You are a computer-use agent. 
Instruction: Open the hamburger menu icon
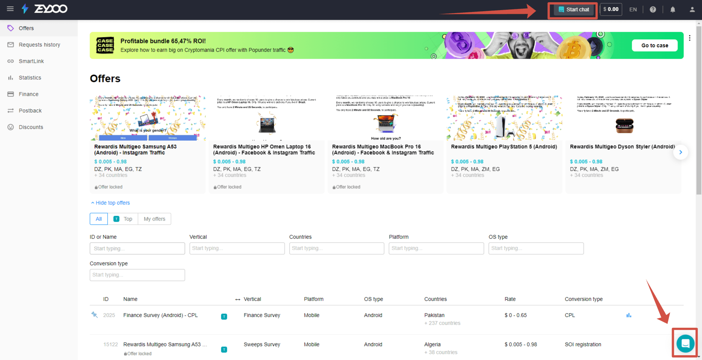(10, 9)
